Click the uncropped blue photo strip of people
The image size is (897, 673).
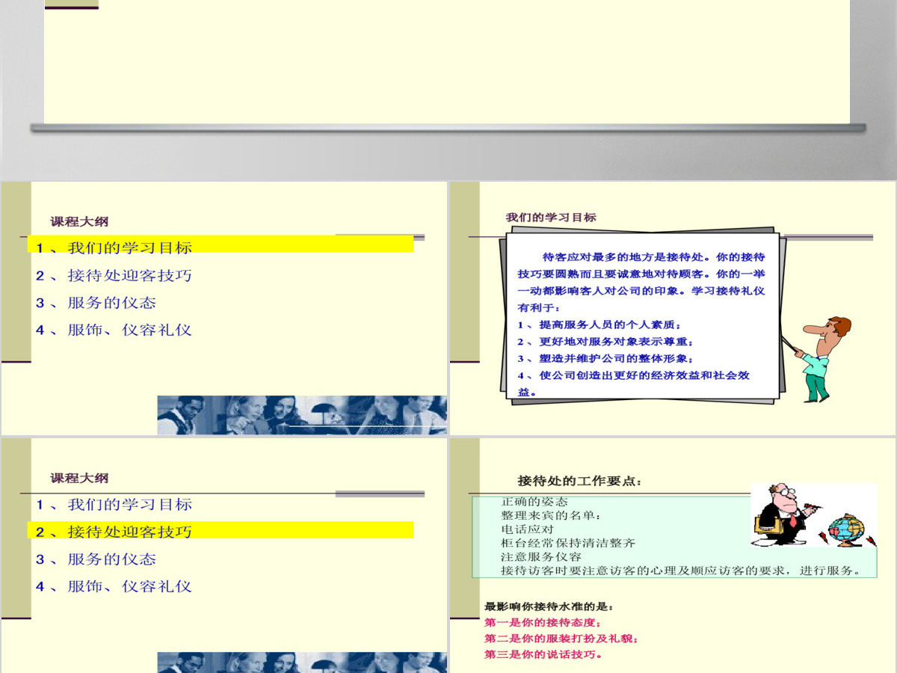303,415
